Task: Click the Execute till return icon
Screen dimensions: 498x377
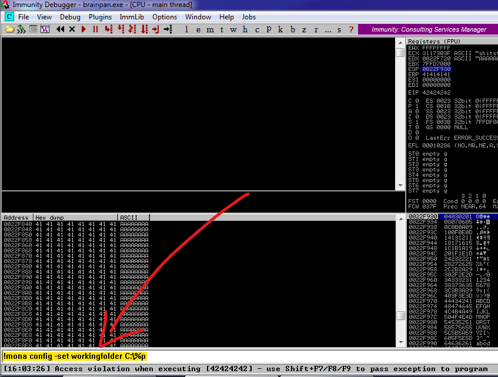Action: coord(156,29)
